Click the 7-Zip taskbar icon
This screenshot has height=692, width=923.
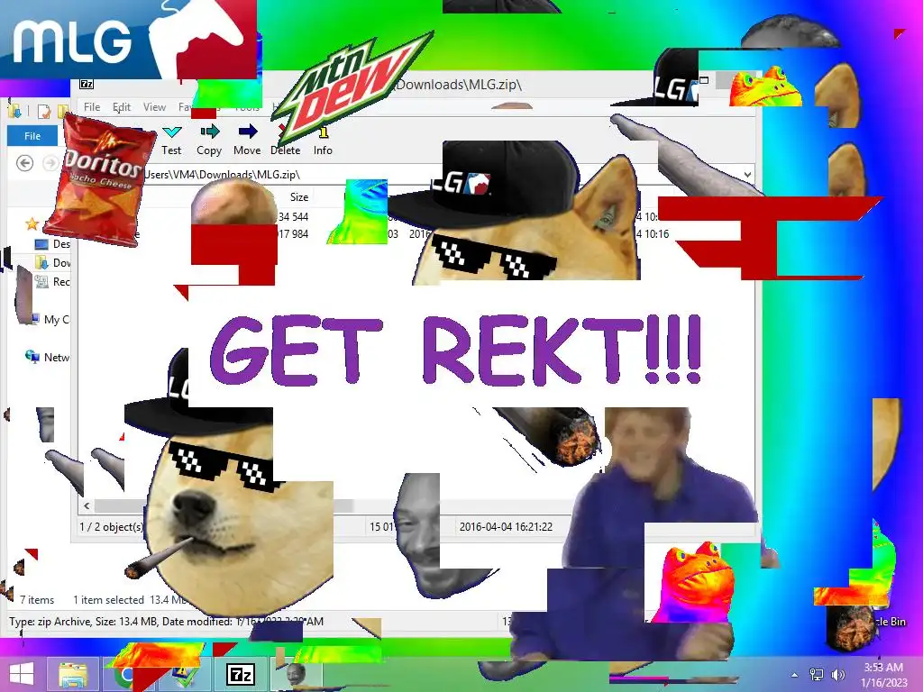coord(241,674)
